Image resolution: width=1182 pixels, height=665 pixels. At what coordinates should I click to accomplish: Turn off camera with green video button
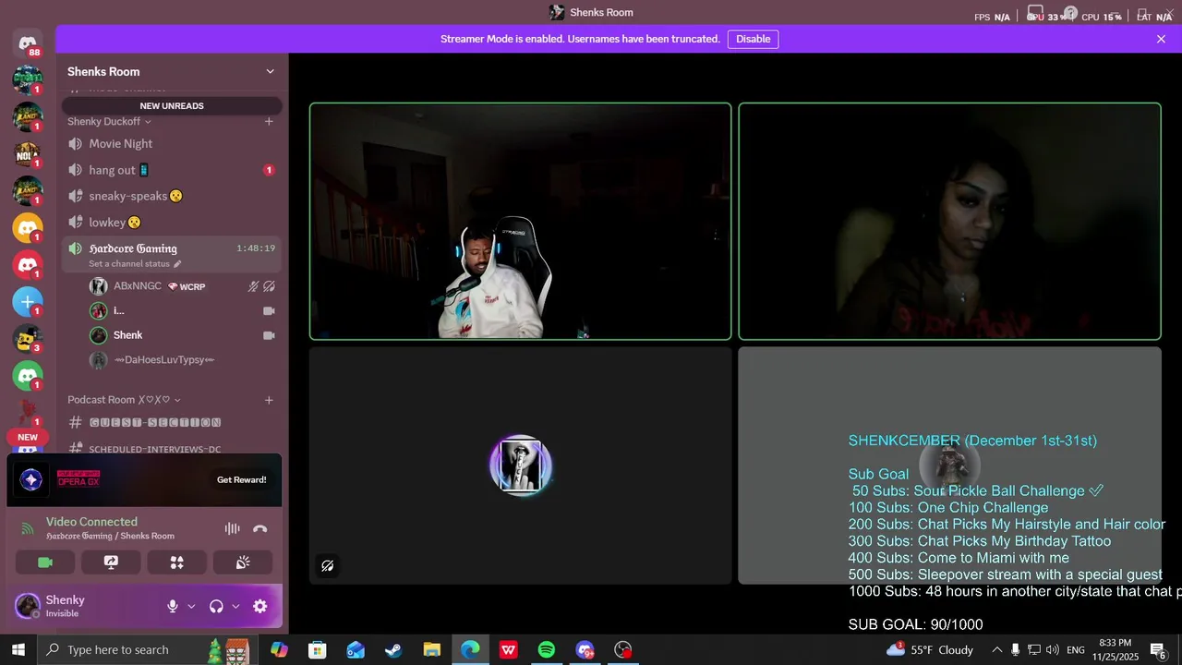coord(45,562)
